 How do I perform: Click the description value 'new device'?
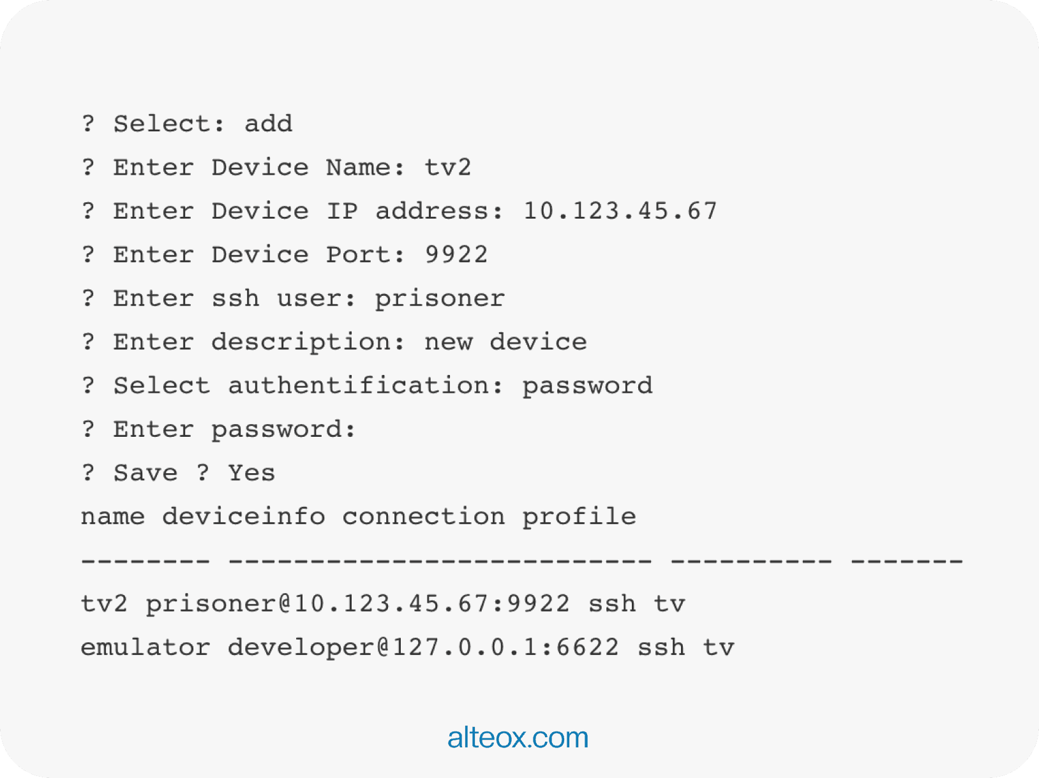coord(505,342)
